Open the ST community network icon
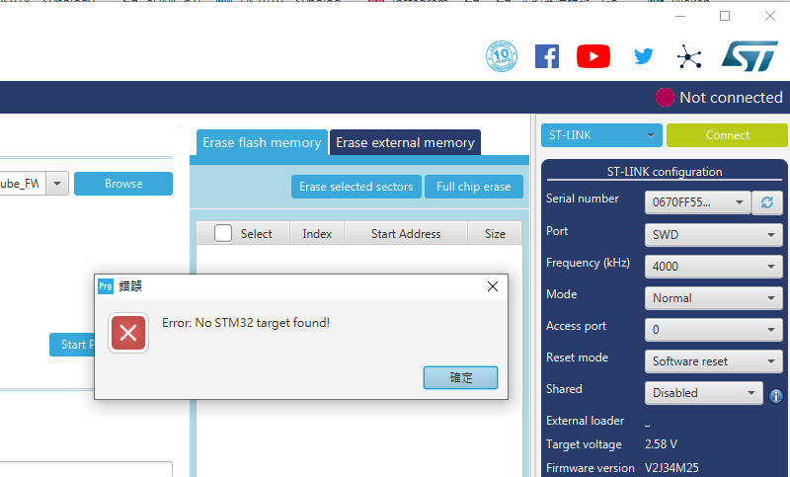790x477 pixels. [x=689, y=56]
